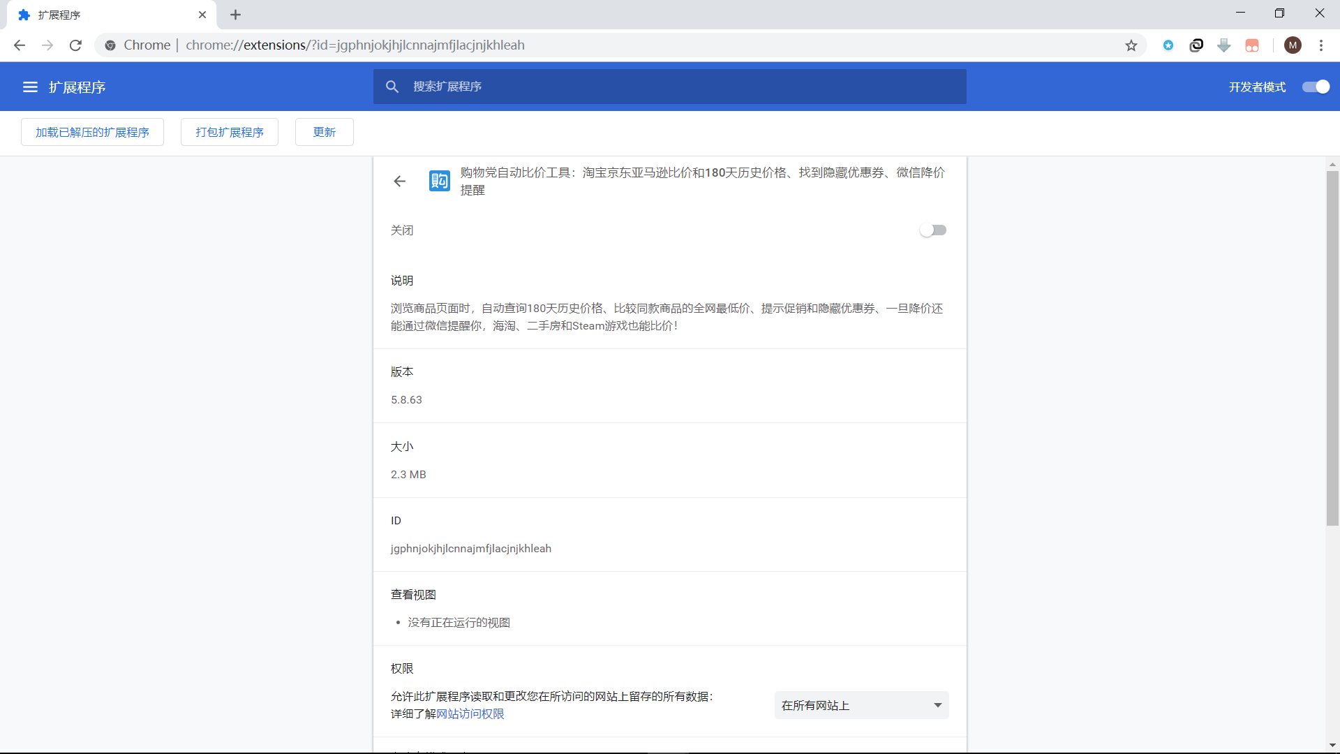
Task: Open the 在所有网站上 site access dropdown
Action: click(861, 705)
